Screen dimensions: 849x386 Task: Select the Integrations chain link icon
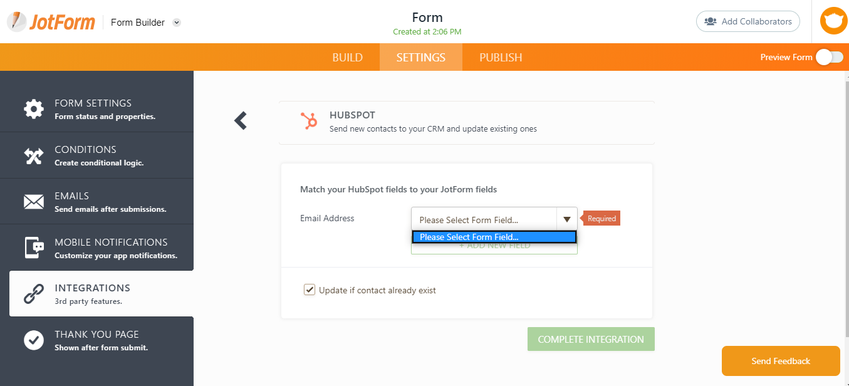click(x=34, y=294)
